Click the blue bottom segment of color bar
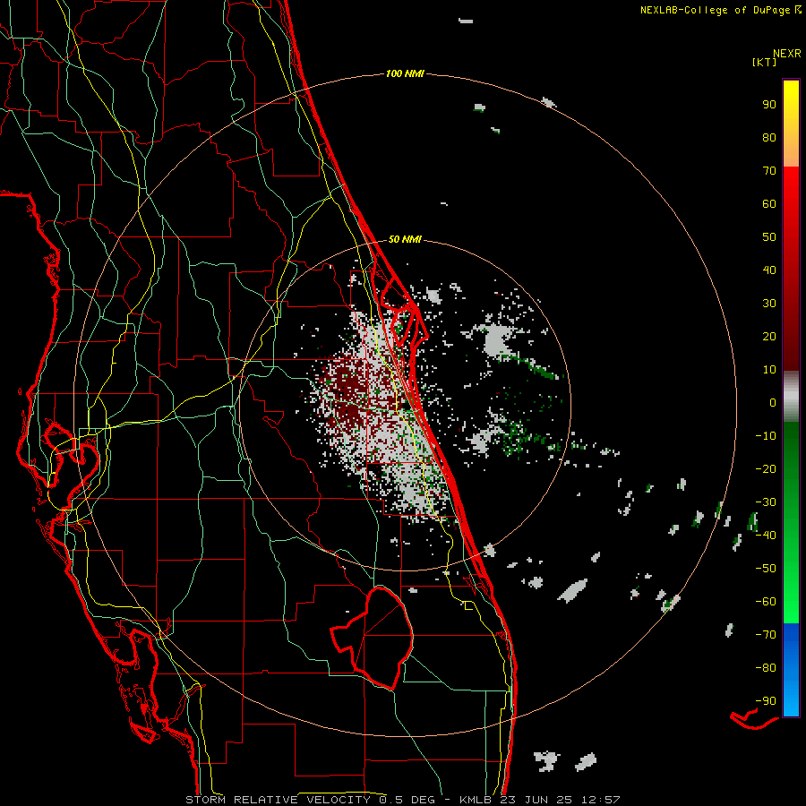The height and width of the screenshot is (806, 806). 791,669
